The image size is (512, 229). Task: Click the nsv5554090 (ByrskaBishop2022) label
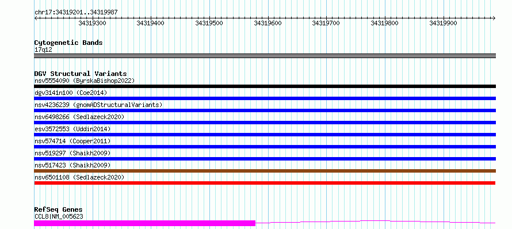point(85,81)
